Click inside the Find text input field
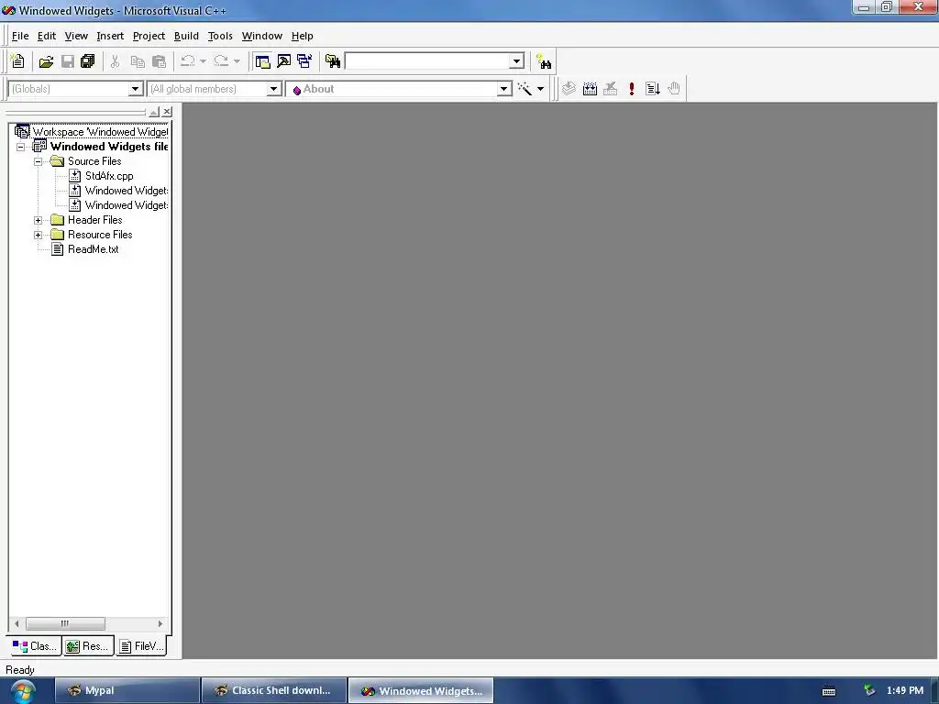Viewport: 939px width, 704px height. (x=427, y=61)
